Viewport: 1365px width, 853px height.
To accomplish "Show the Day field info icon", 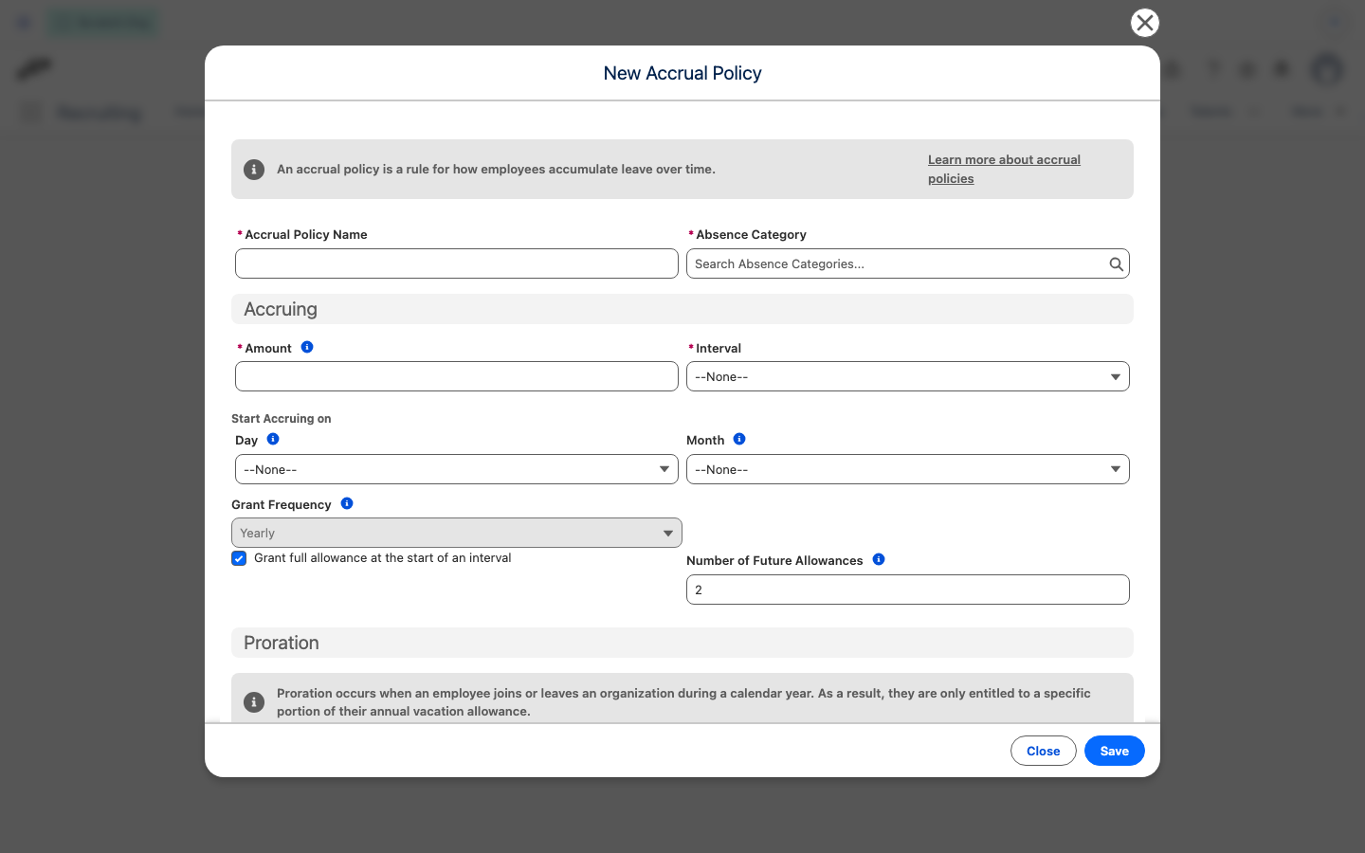I will point(273,439).
